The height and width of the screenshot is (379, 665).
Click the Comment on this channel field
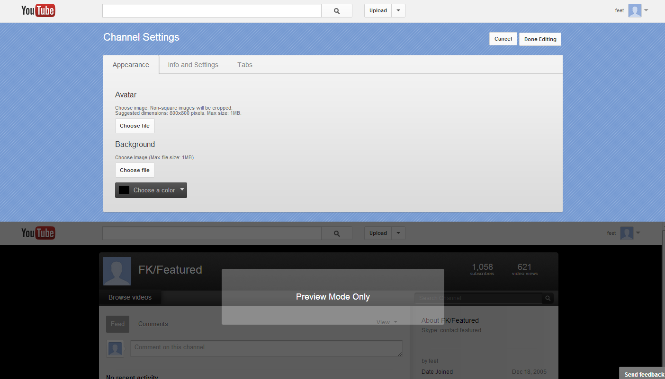266,348
